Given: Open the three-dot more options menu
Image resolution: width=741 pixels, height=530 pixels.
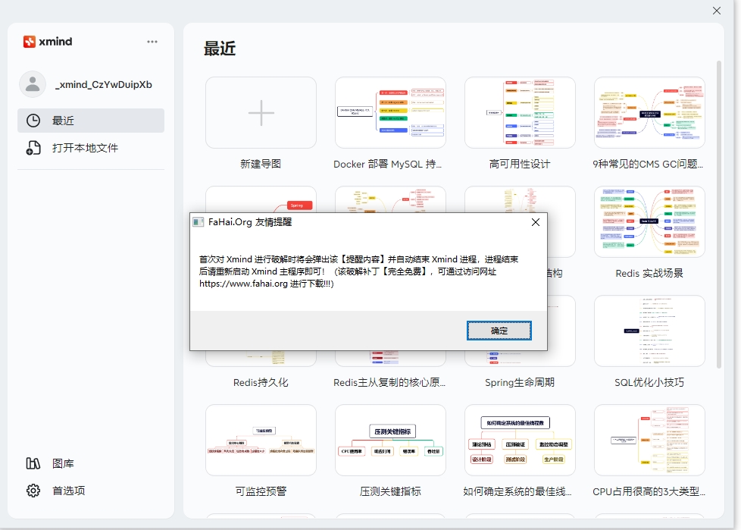Looking at the screenshot, I should click(152, 42).
